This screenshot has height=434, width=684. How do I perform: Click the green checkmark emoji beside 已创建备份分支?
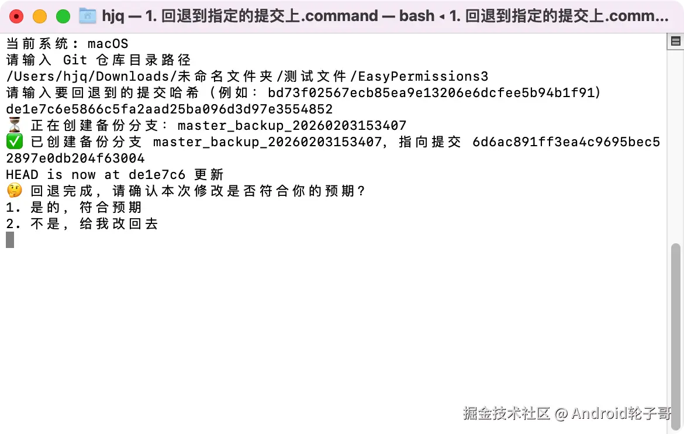pos(15,142)
